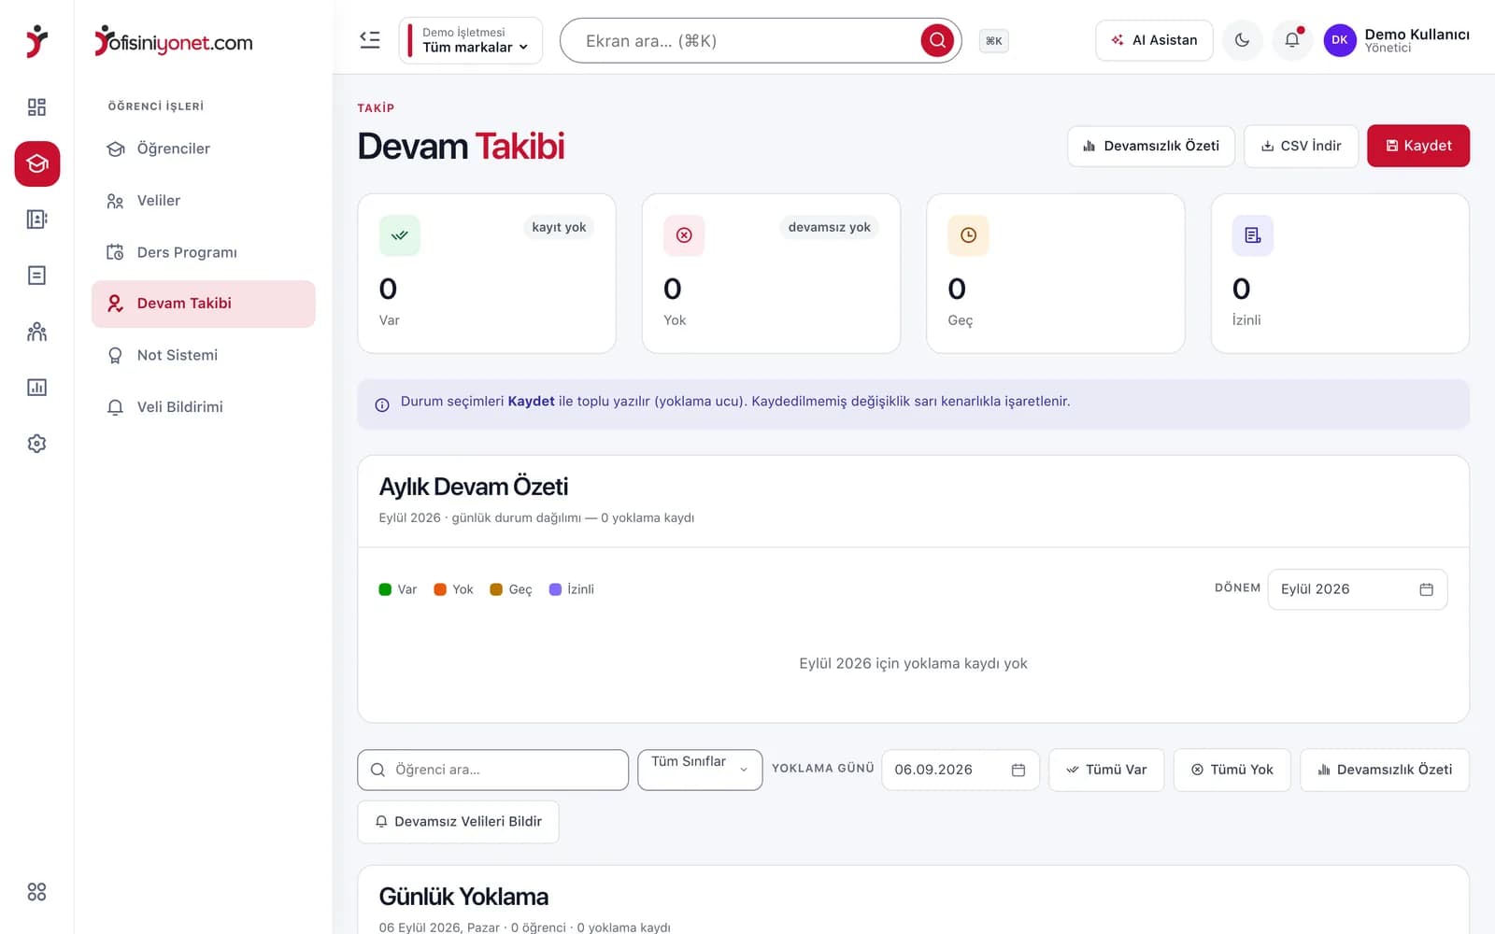The image size is (1495, 934).
Task: Open Ders Programı menu item
Action: (x=204, y=252)
